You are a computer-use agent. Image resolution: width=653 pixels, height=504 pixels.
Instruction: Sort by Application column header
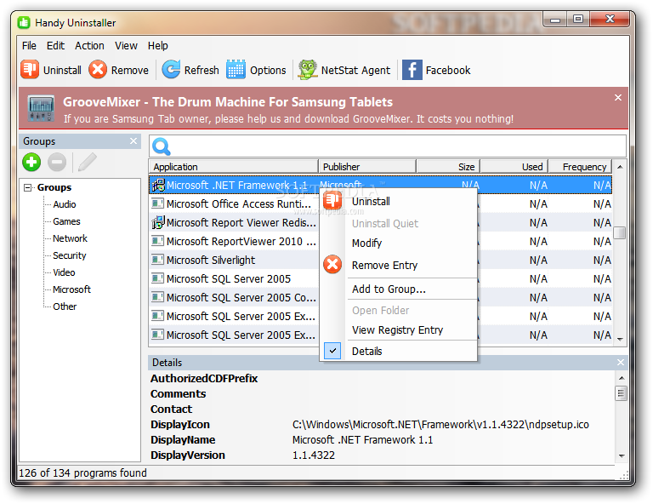pos(233,167)
